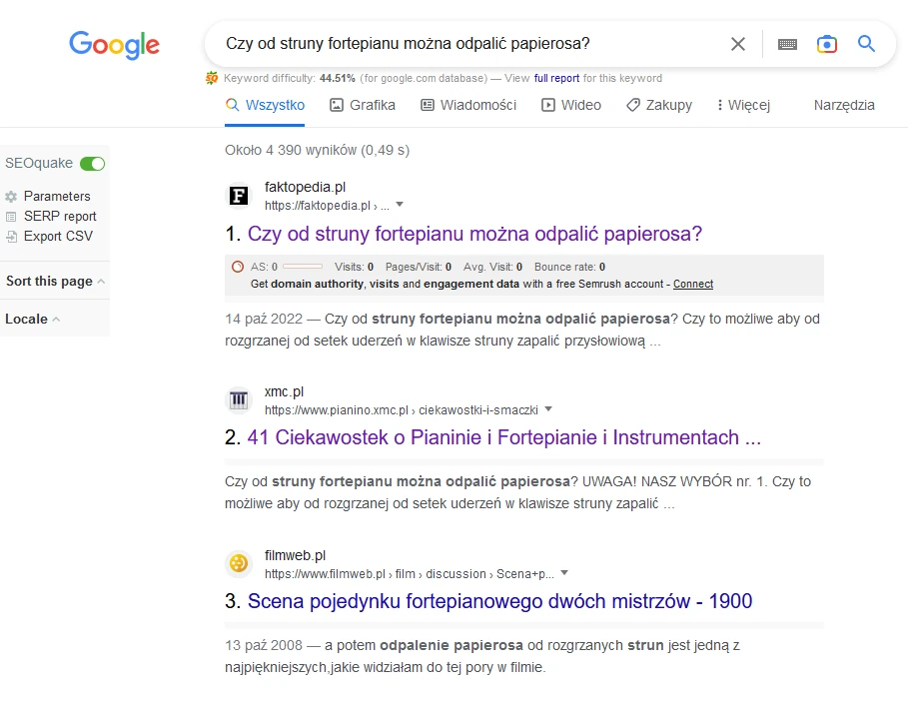This screenshot has width=908, height=702.
Task: Switch to the Grafika tab
Action: [x=363, y=105]
